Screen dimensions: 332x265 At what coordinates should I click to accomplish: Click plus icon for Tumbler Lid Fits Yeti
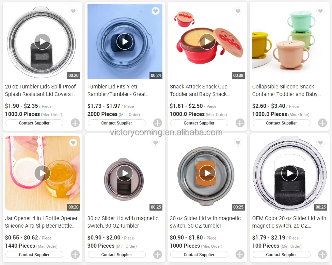158,123
